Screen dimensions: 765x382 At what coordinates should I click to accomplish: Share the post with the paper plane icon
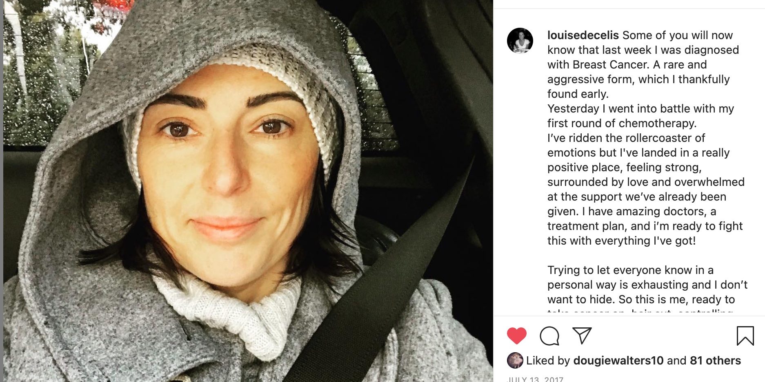582,336
